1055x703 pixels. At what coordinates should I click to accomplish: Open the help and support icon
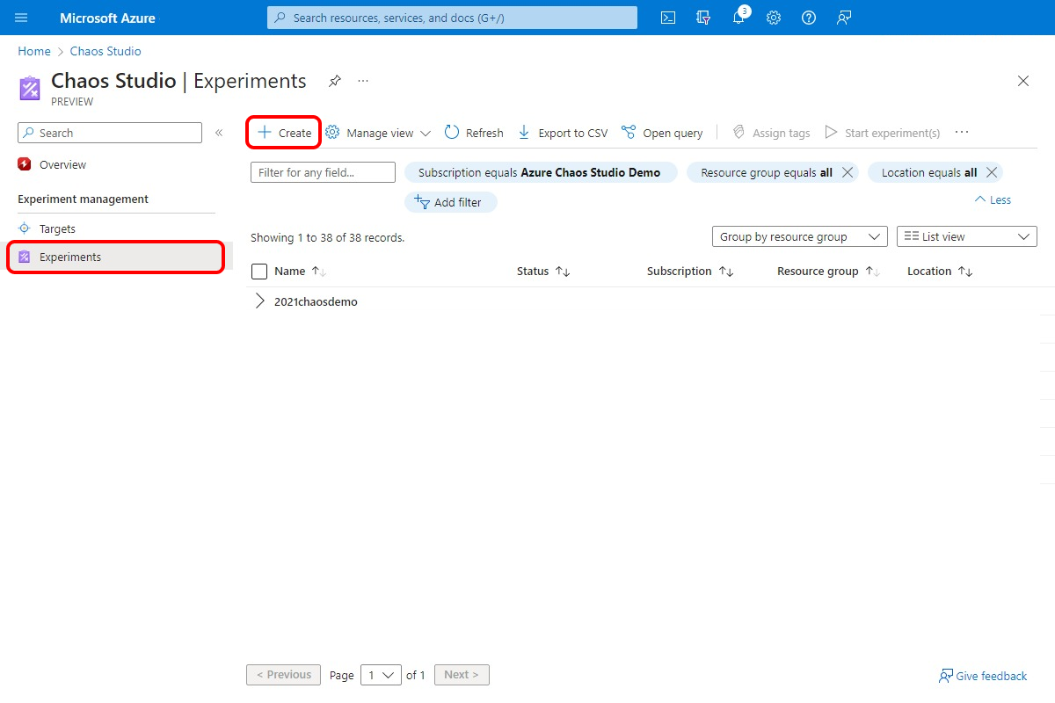point(809,18)
